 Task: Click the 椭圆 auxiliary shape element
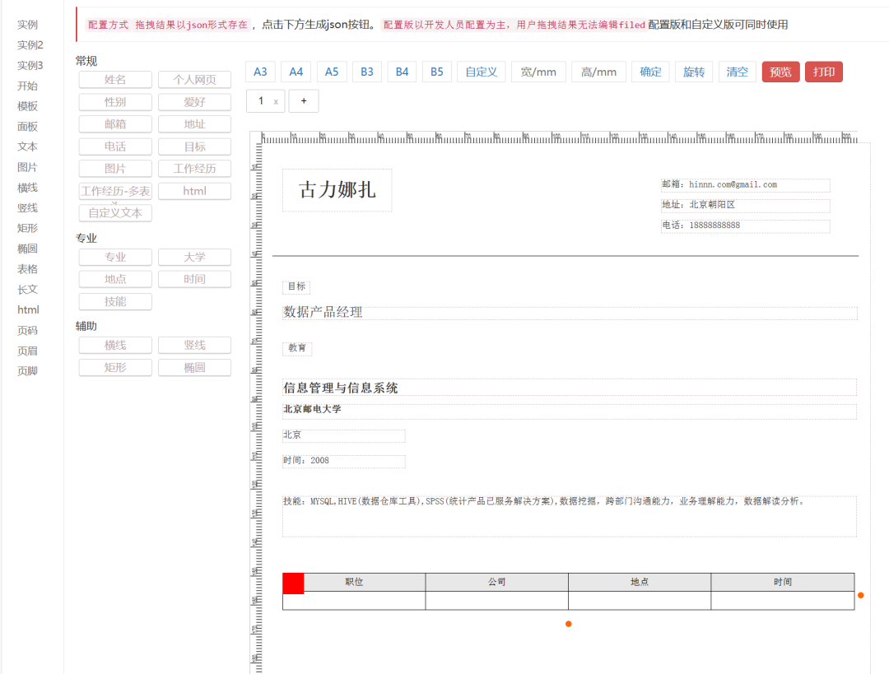coord(194,367)
